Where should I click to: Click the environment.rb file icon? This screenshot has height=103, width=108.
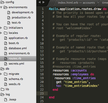pos(6,54)
